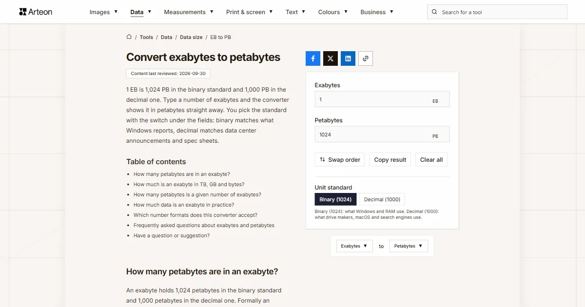This screenshot has height=307, width=585.
Task: Open the Colours menu
Action: click(x=333, y=12)
